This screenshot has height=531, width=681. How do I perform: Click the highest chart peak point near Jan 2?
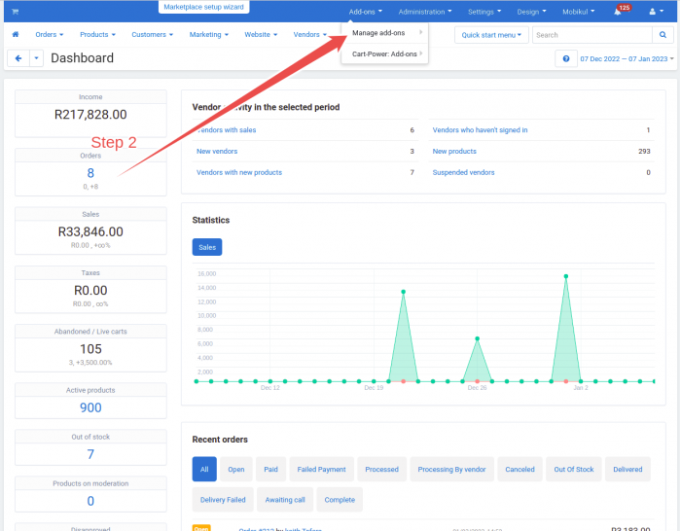pyautogui.click(x=566, y=276)
